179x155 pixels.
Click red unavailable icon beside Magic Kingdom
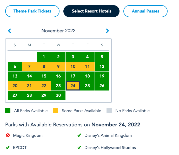(8, 135)
